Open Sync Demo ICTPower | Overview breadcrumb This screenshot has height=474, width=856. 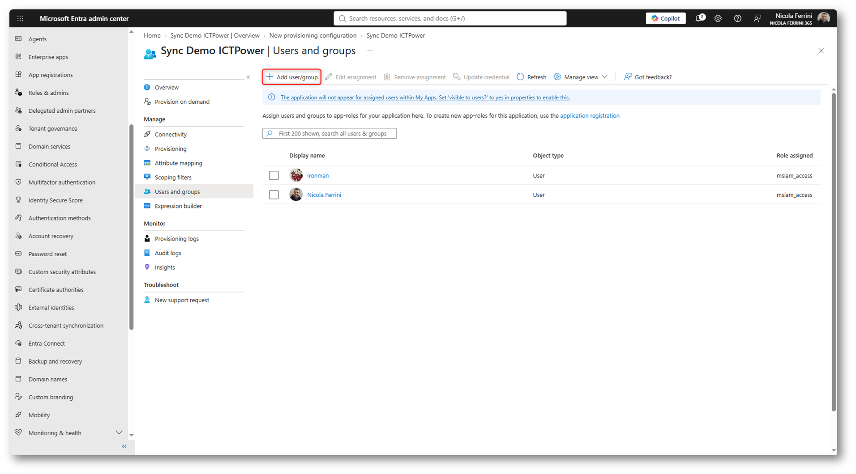tap(215, 35)
